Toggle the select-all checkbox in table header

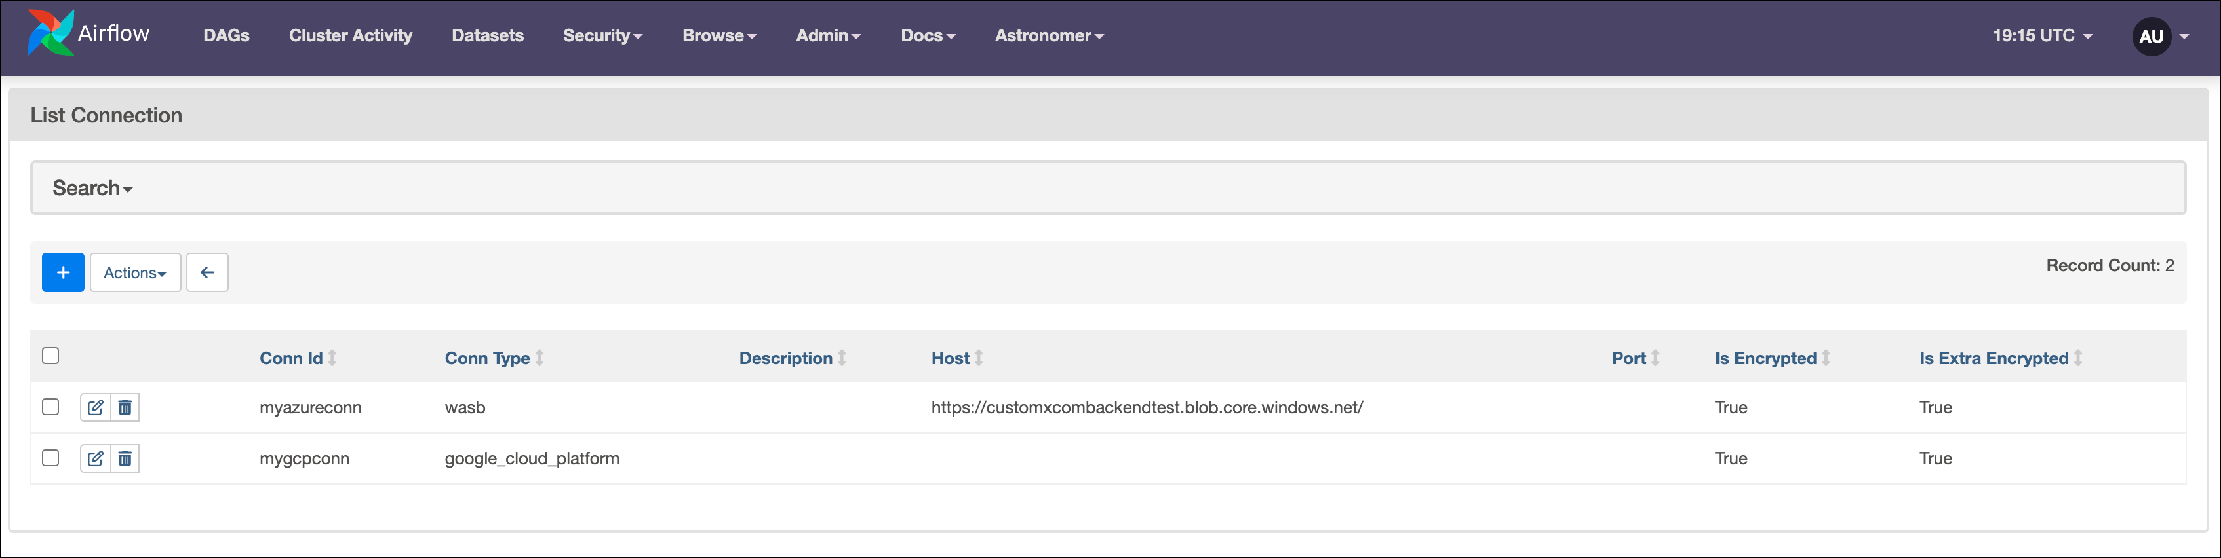point(51,356)
